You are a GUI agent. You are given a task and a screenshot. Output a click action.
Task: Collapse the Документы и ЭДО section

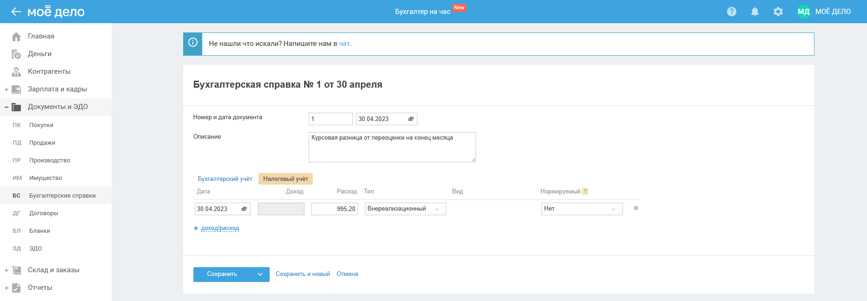(7, 107)
